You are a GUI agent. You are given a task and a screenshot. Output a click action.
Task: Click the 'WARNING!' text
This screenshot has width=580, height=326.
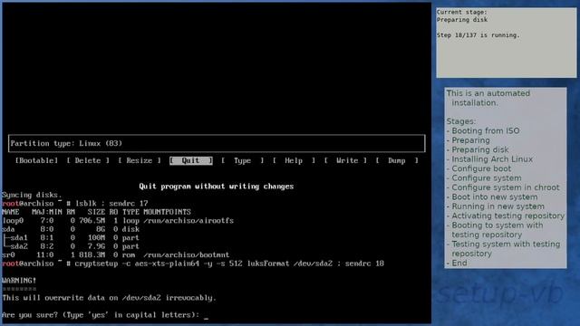click(x=19, y=281)
